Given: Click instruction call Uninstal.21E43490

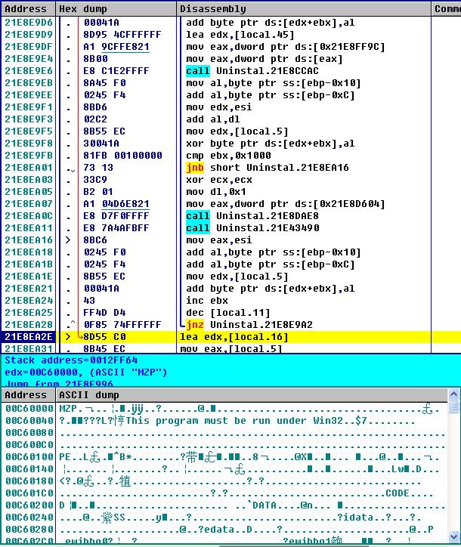Looking at the screenshot, I should (x=252, y=228).
